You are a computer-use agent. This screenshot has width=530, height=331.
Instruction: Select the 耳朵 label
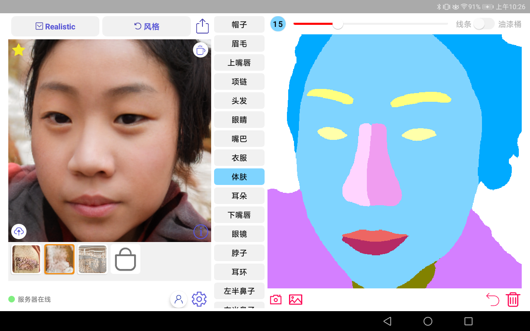click(239, 196)
